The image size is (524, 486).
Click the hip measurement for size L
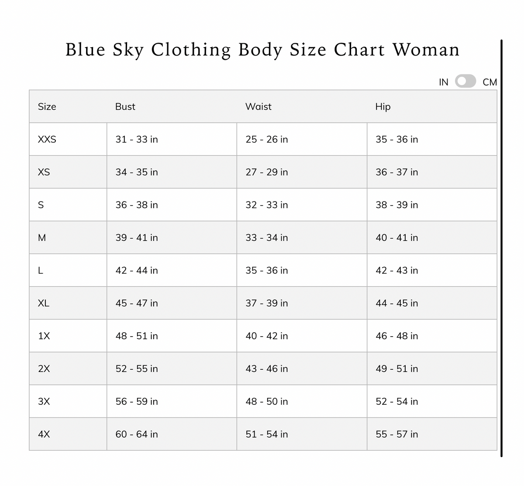pyautogui.click(x=396, y=271)
